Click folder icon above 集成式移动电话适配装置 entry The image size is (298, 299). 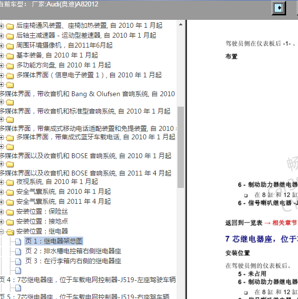click(x=10, y=120)
